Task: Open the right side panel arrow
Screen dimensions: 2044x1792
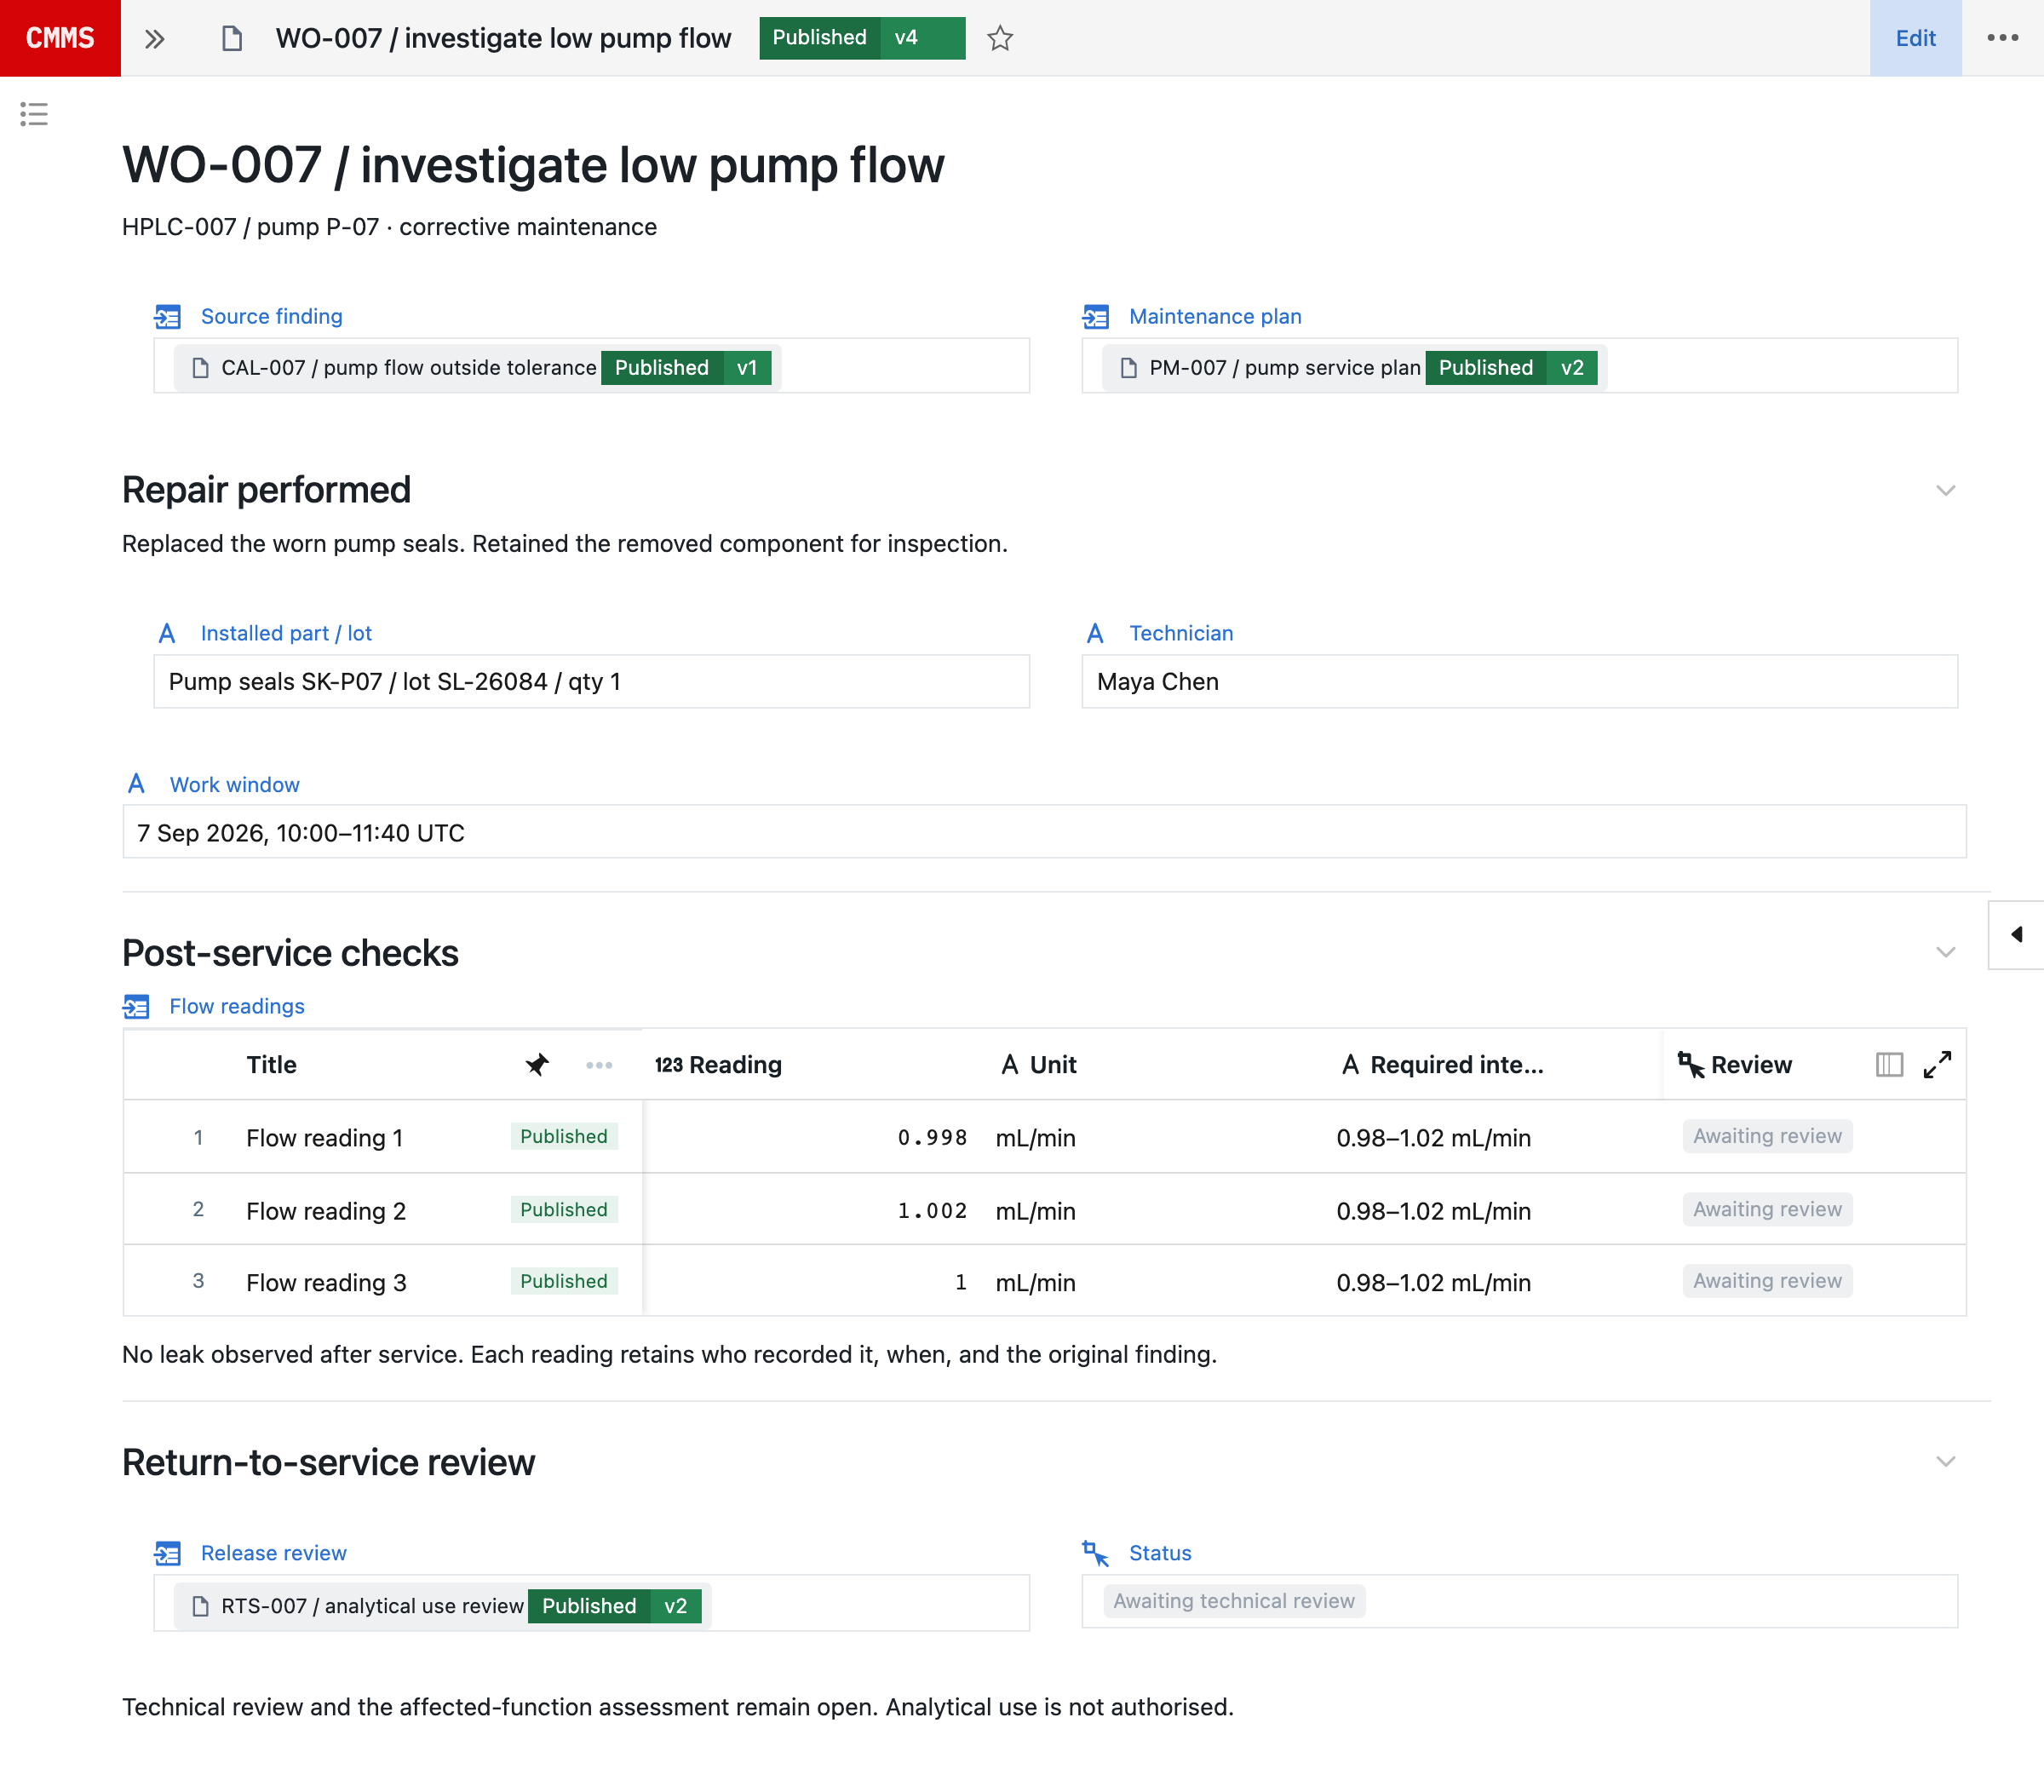Action: tap(2016, 934)
